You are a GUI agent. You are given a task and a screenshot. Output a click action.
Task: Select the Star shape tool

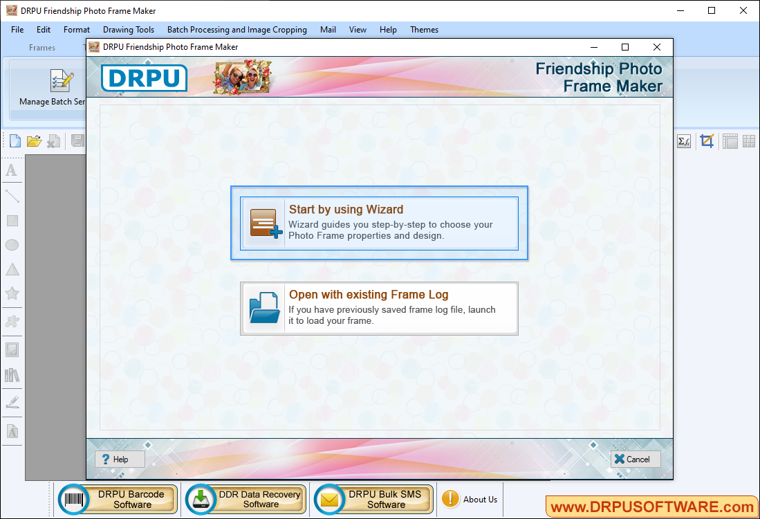(x=12, y=293)
